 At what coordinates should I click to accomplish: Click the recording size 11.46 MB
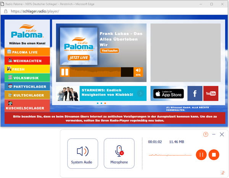(177, 142)
